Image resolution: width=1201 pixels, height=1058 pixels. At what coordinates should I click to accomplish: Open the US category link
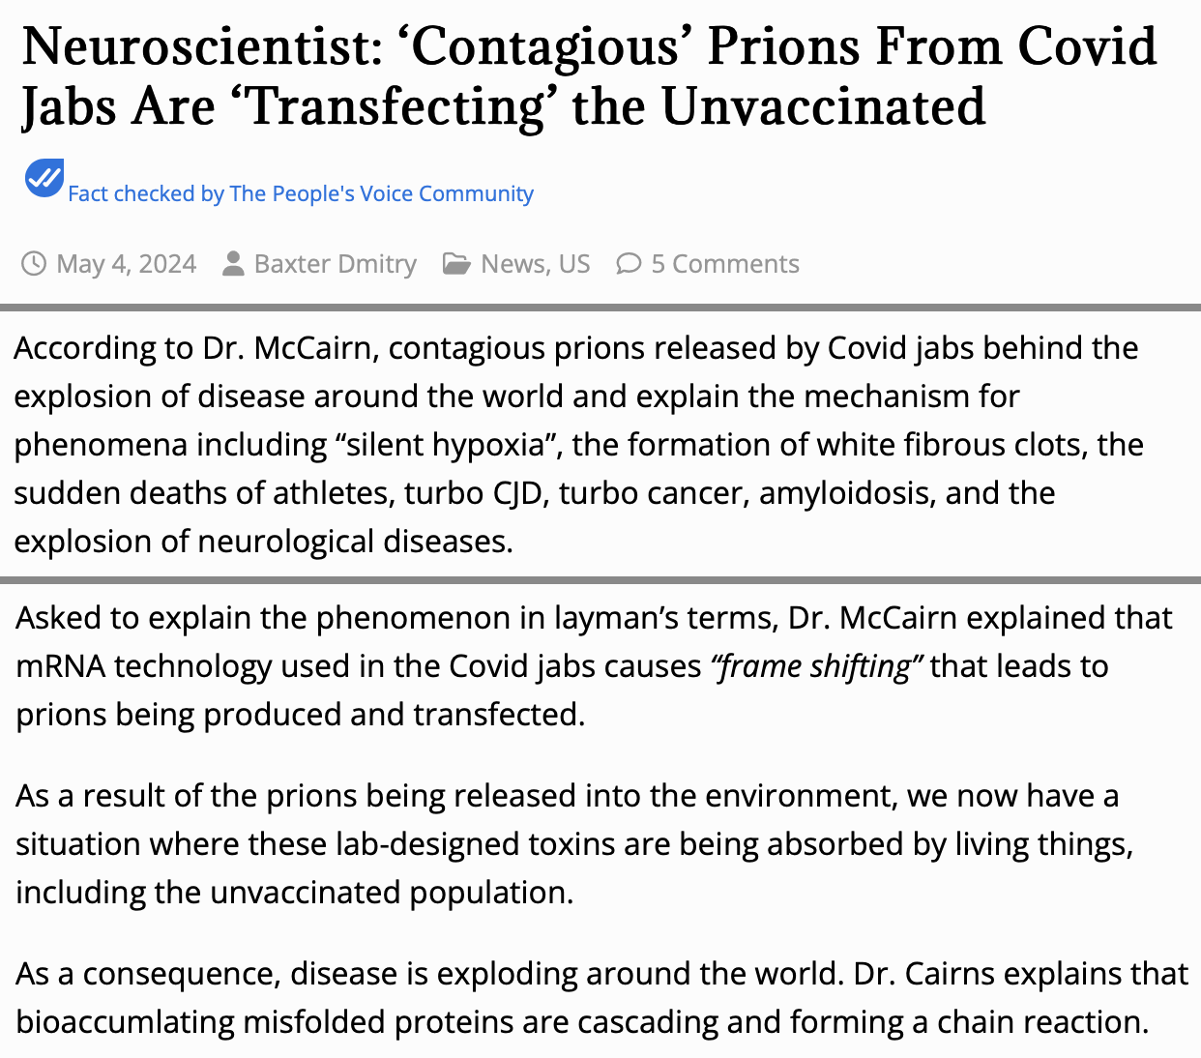[574, 263]
